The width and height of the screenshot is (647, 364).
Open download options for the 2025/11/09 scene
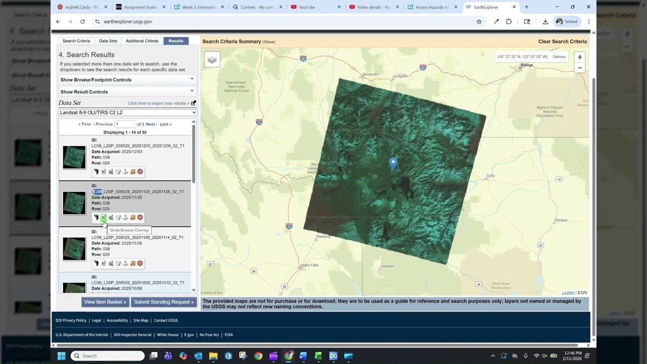pyautogui.click(x=125, y=263)
